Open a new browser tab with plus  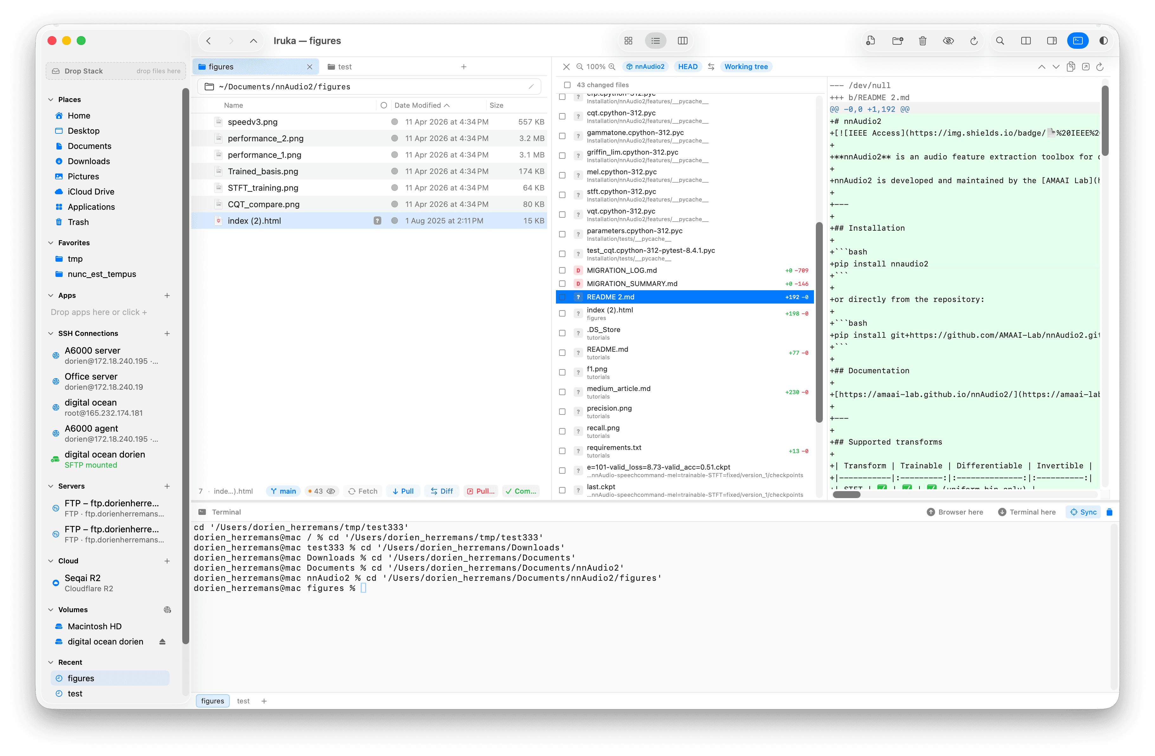pyautogui.click(x=463, y=67)
